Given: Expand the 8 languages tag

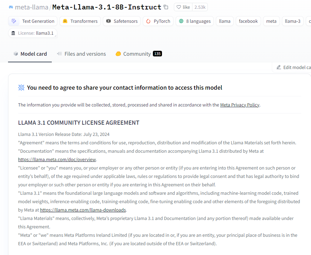Looking at the screenshot, I should [x=195, y=21].
